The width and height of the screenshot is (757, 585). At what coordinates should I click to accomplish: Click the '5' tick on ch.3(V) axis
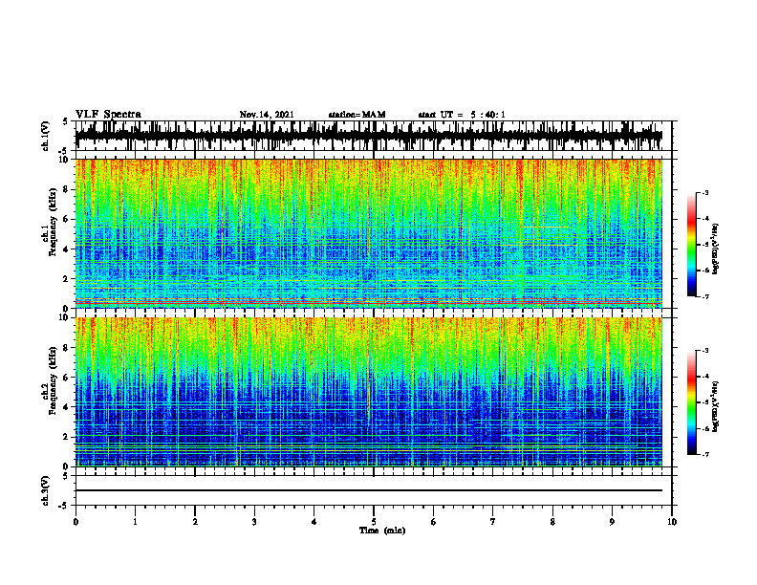[66, 476]
